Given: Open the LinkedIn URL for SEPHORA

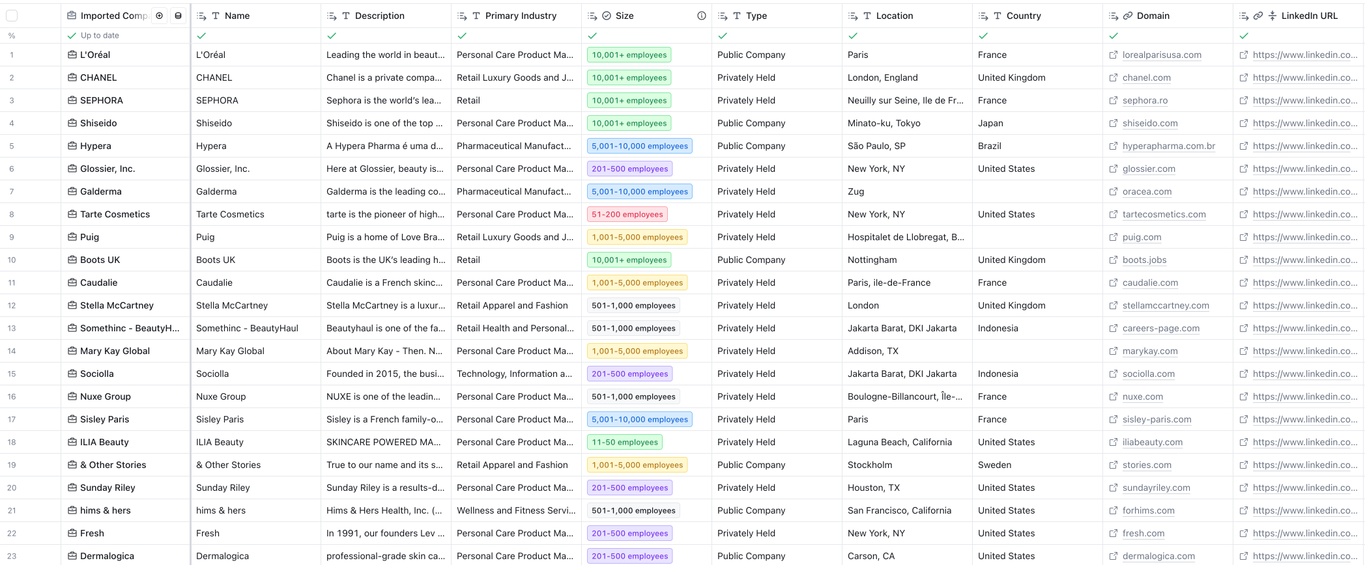Looking at the screenshot, I should click(1305, 100).
